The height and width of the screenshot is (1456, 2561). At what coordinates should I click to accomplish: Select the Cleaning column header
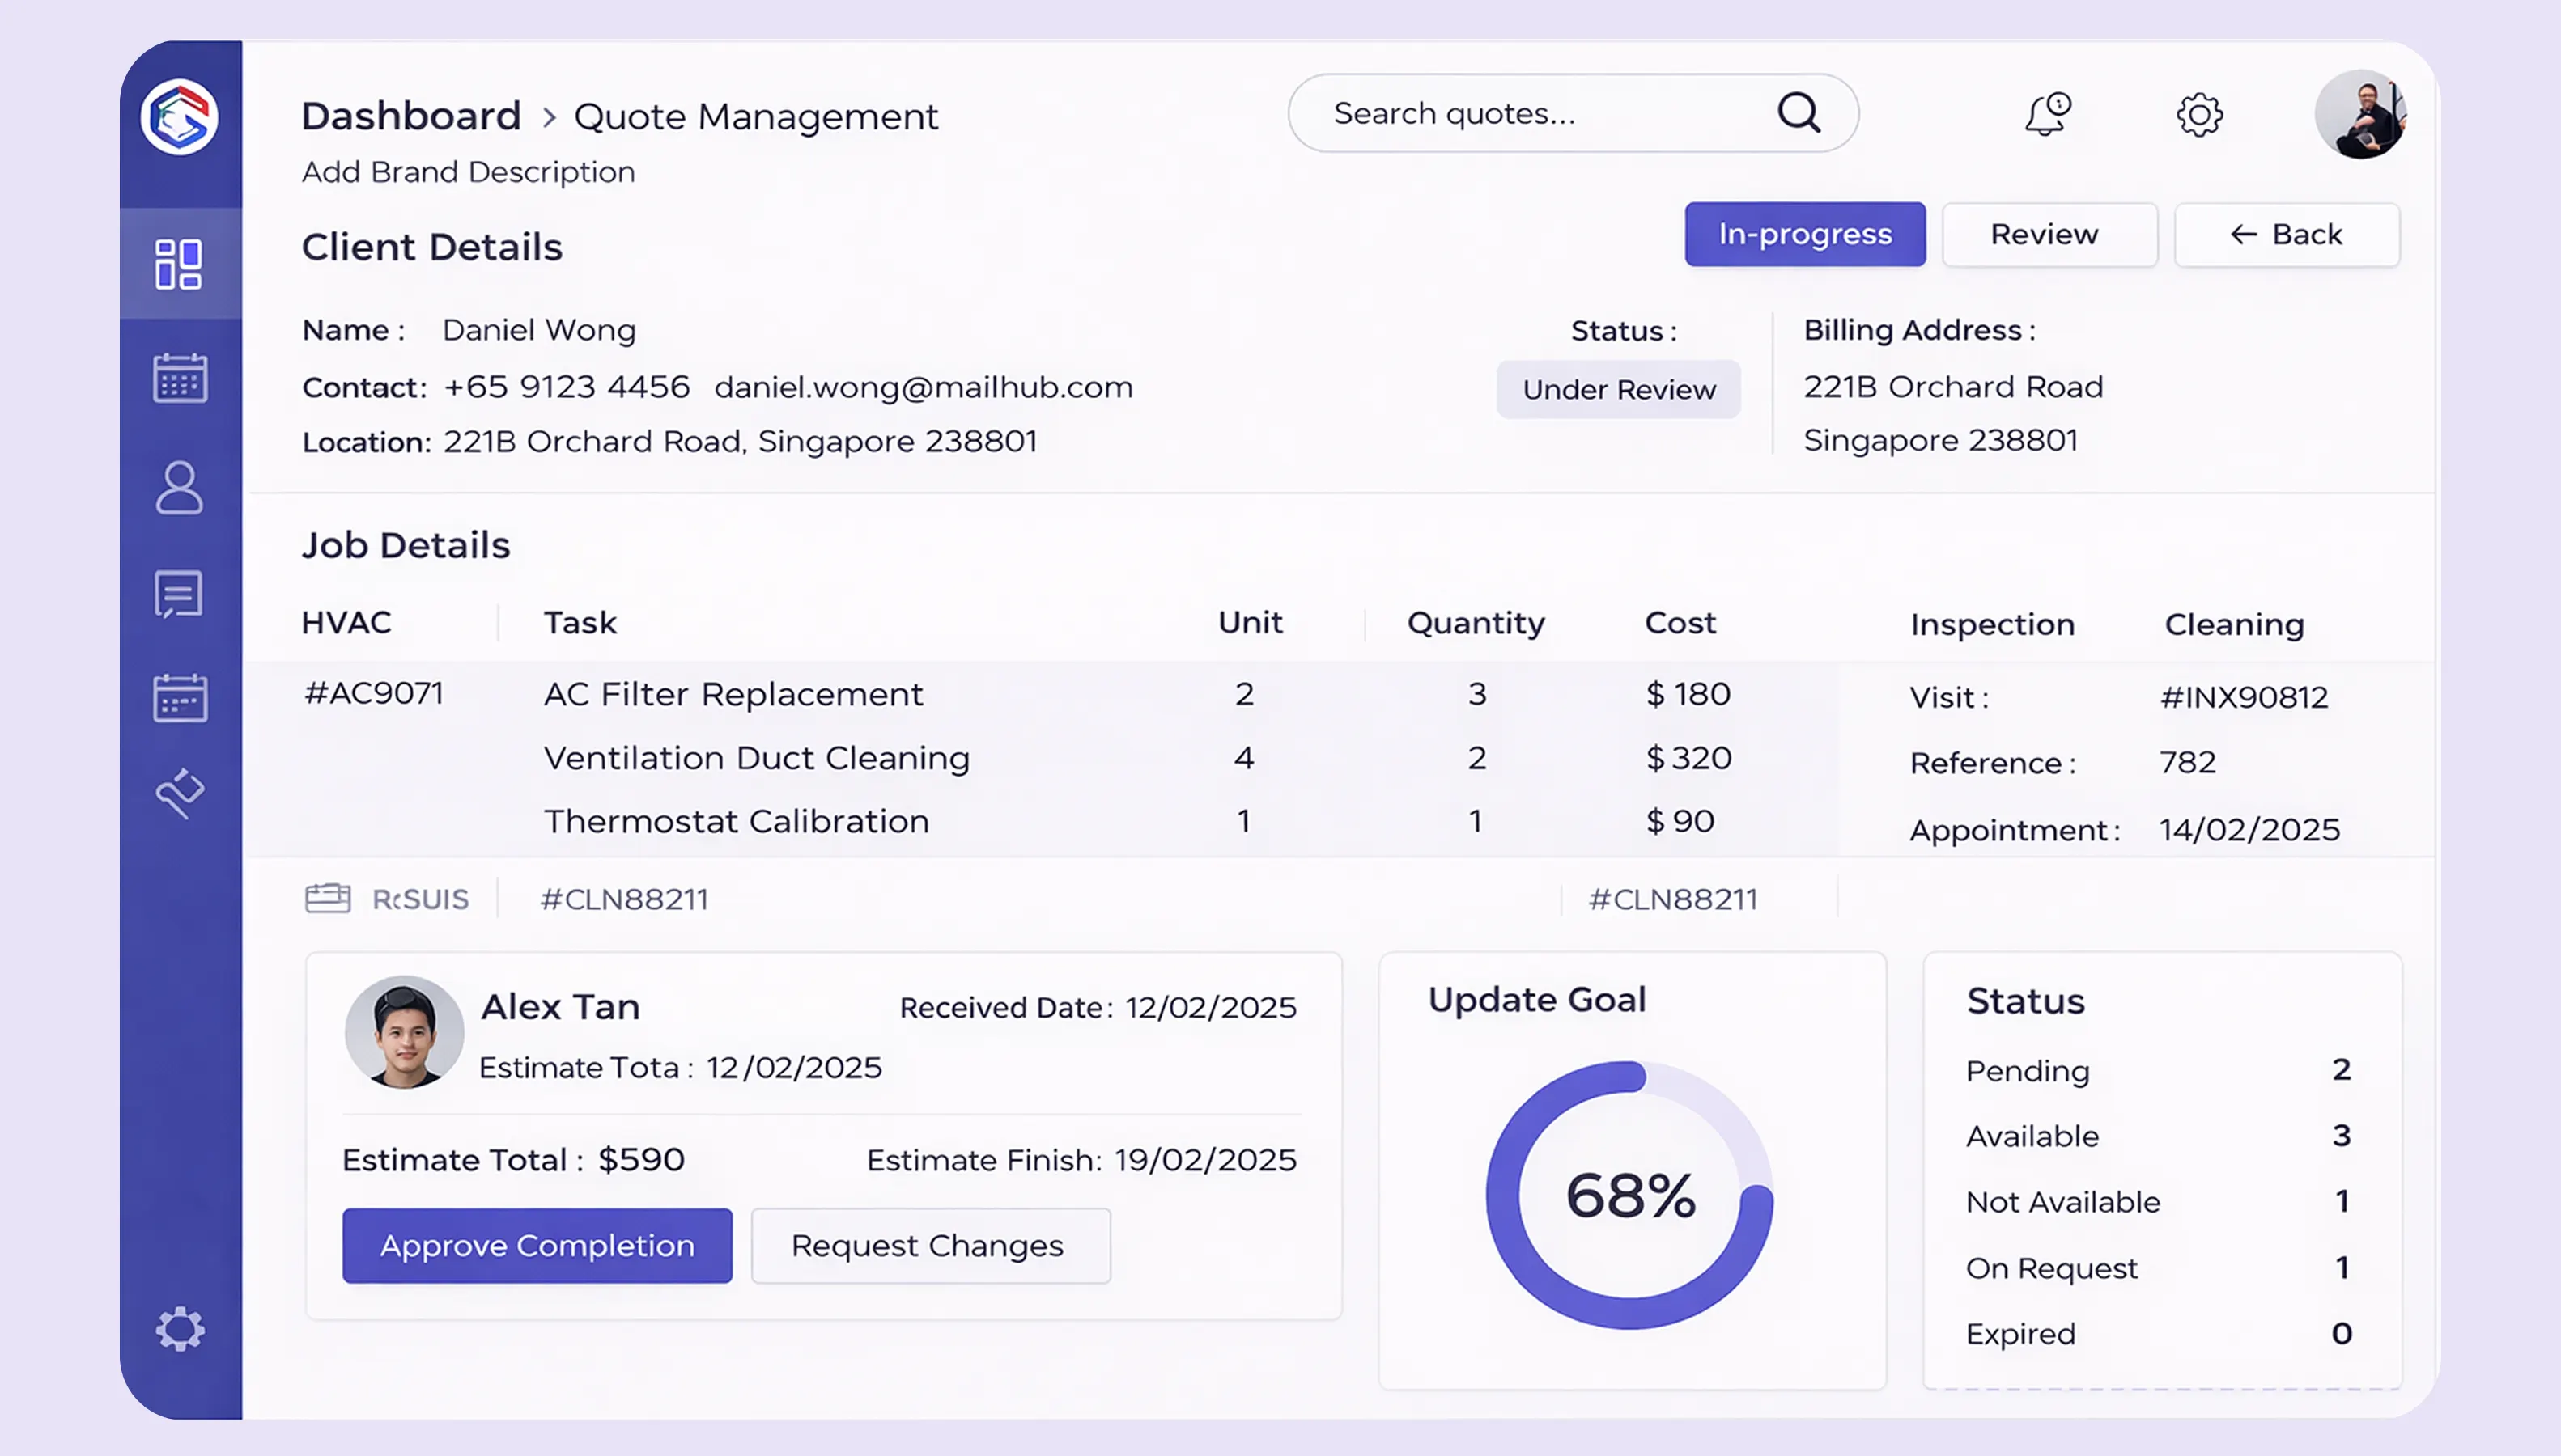click(2234, 624)
